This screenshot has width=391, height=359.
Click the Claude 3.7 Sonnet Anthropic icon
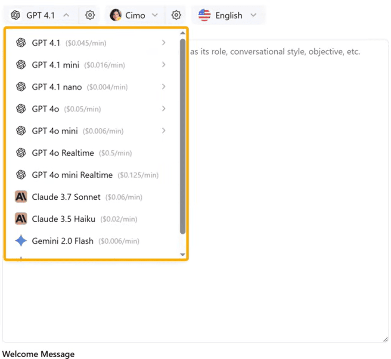pyautogui.click(x=21, y=197)
